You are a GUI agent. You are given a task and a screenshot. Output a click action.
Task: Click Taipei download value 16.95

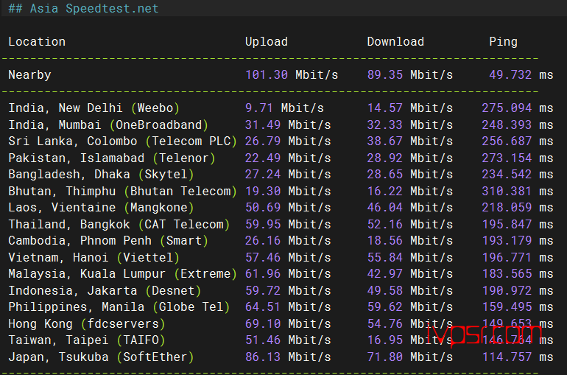[384, 340]
